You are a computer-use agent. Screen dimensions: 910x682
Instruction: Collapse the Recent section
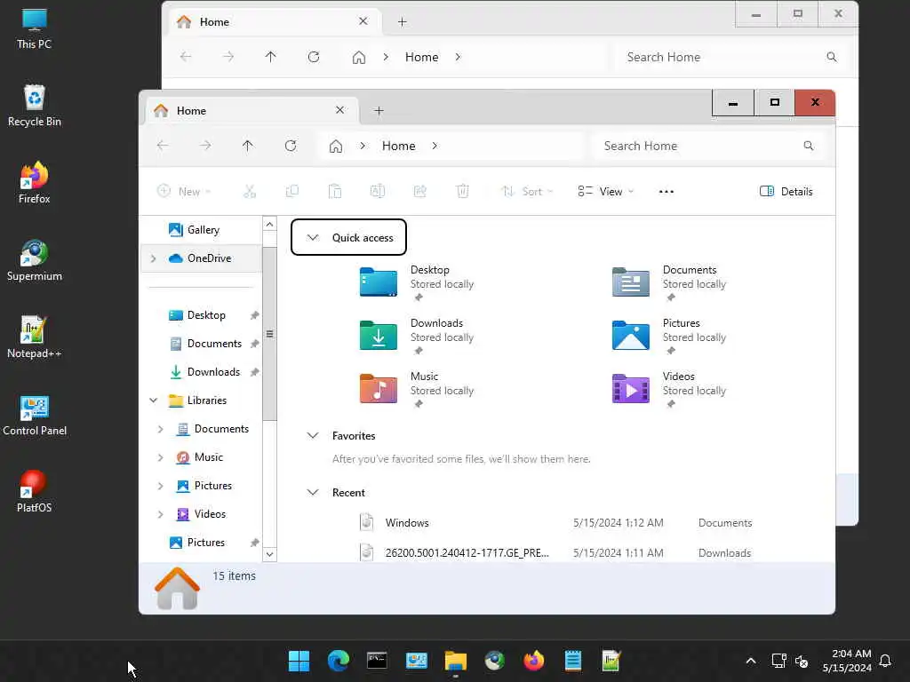[312, 492]
